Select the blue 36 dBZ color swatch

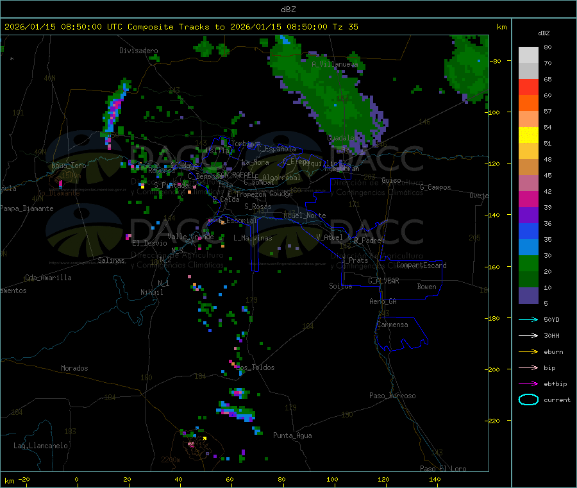coord(528,231)
